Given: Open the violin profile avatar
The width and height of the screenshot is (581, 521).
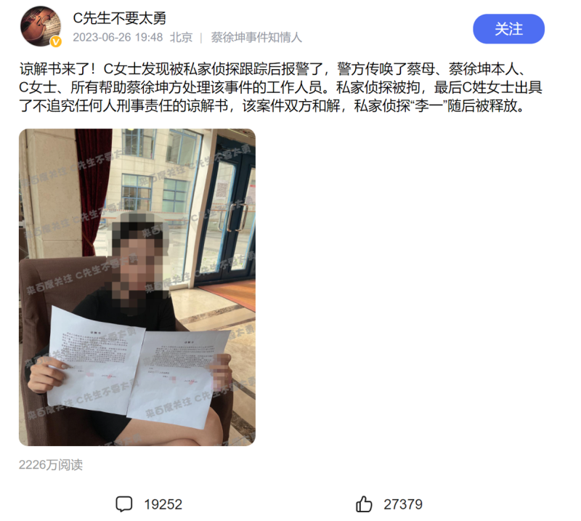Looking at the screenshot, I should click(41, 26).
